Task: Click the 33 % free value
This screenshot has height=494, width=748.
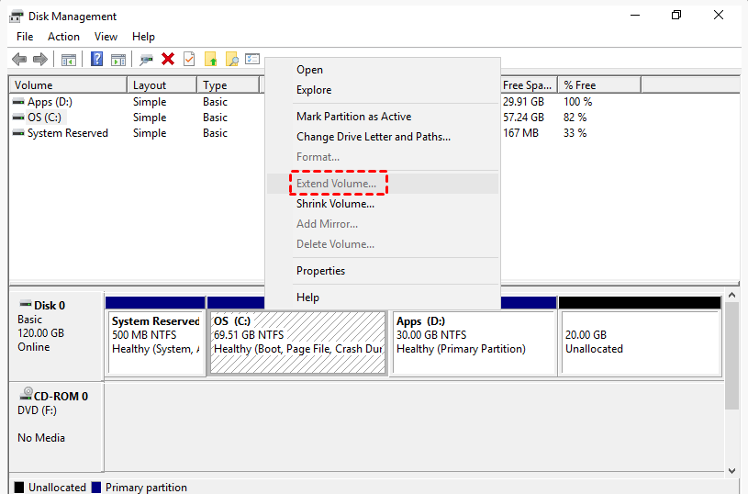Action: pyautogui.click(x=575, y=133)
